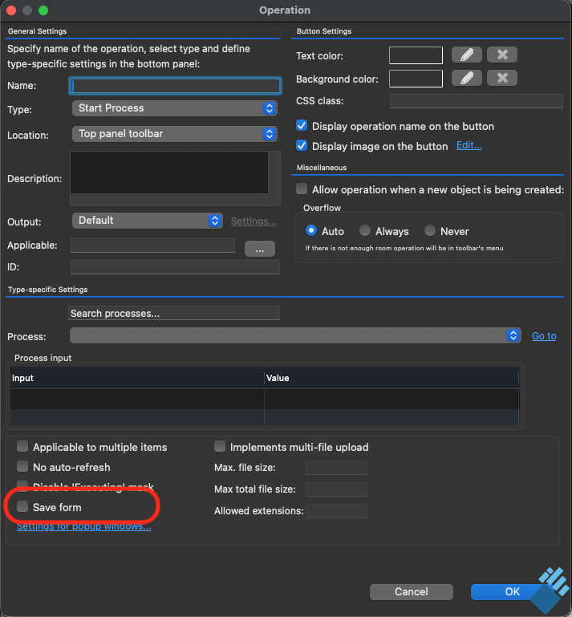Image resolution: width=572 pixels, height=617 pixels.
Task: Clear Text color with the X icon
Action: pos(502,55)
